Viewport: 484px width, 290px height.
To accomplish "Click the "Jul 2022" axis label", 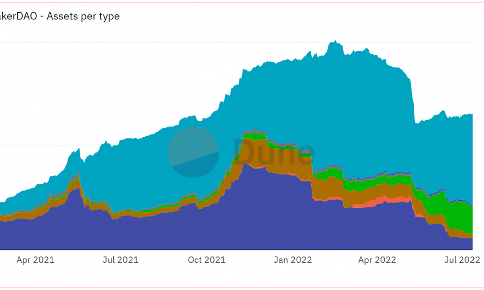I will (462, 260).
